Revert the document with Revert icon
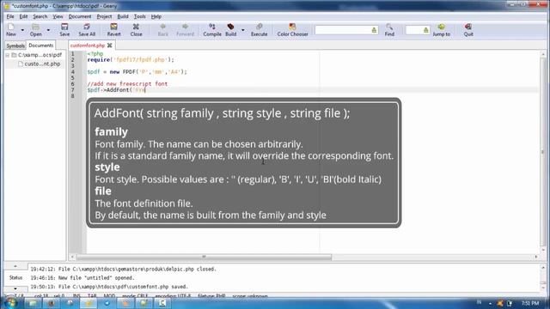Screen dimensions: 550x309 click(x=113, y=30)
